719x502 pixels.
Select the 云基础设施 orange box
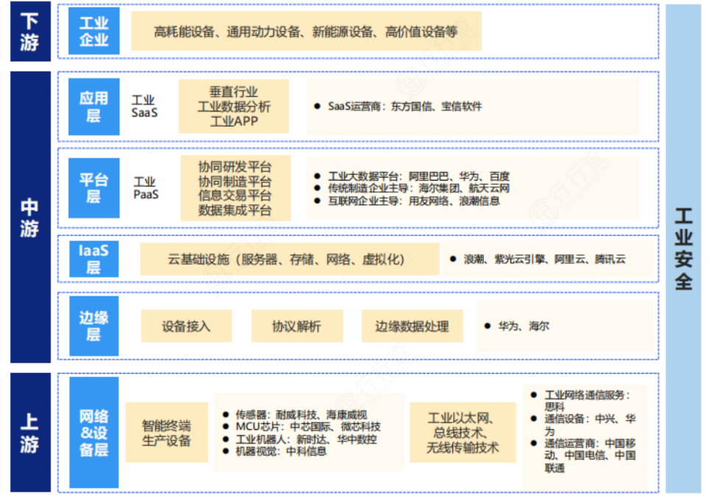pos(287,259)
